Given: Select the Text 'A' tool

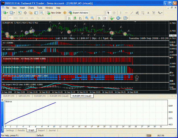Looking at the screenshot, I should [148, 13].
